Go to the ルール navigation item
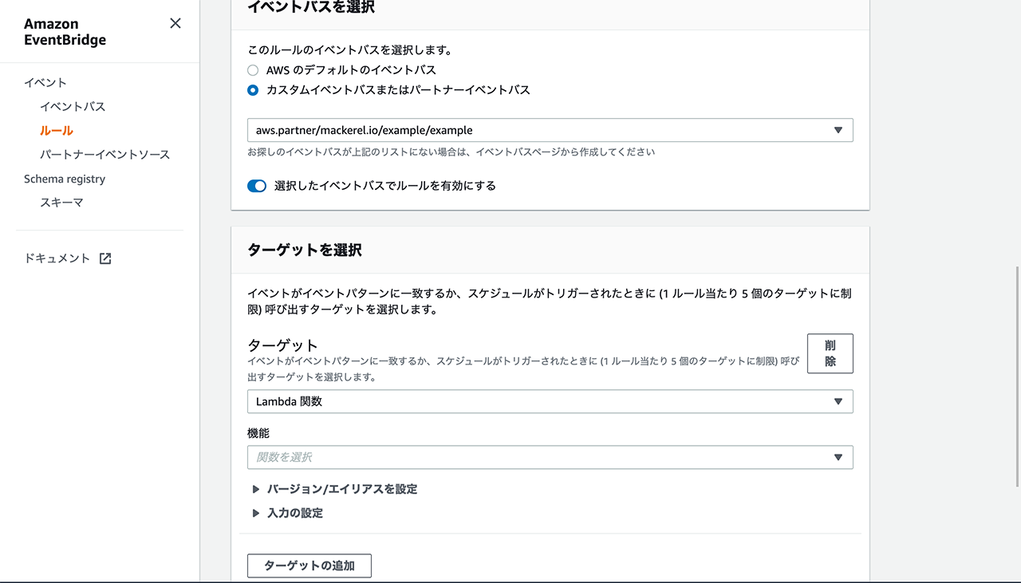This screenshot has width=1021, height=583. 57,131
